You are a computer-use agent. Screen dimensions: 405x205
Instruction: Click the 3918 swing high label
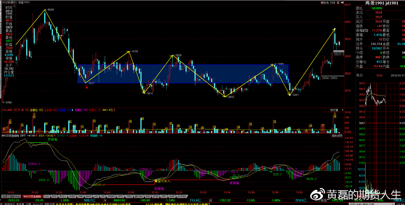pos(135,51)
